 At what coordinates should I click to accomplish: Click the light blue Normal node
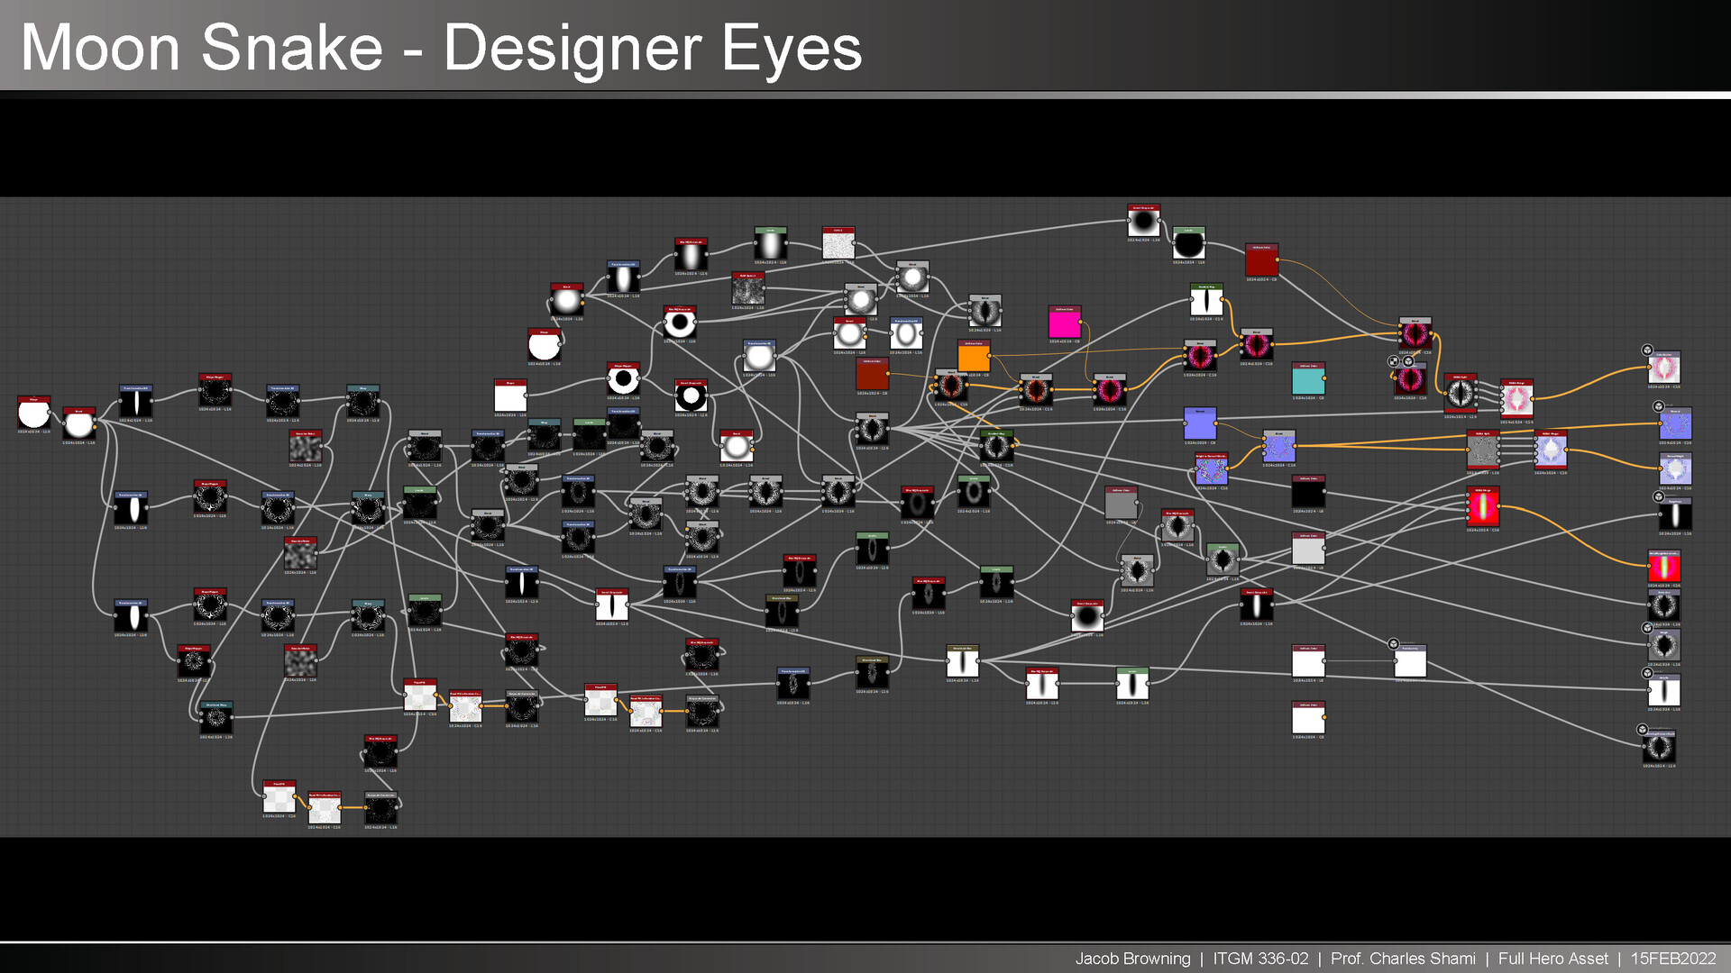(x=1200, y=424)
